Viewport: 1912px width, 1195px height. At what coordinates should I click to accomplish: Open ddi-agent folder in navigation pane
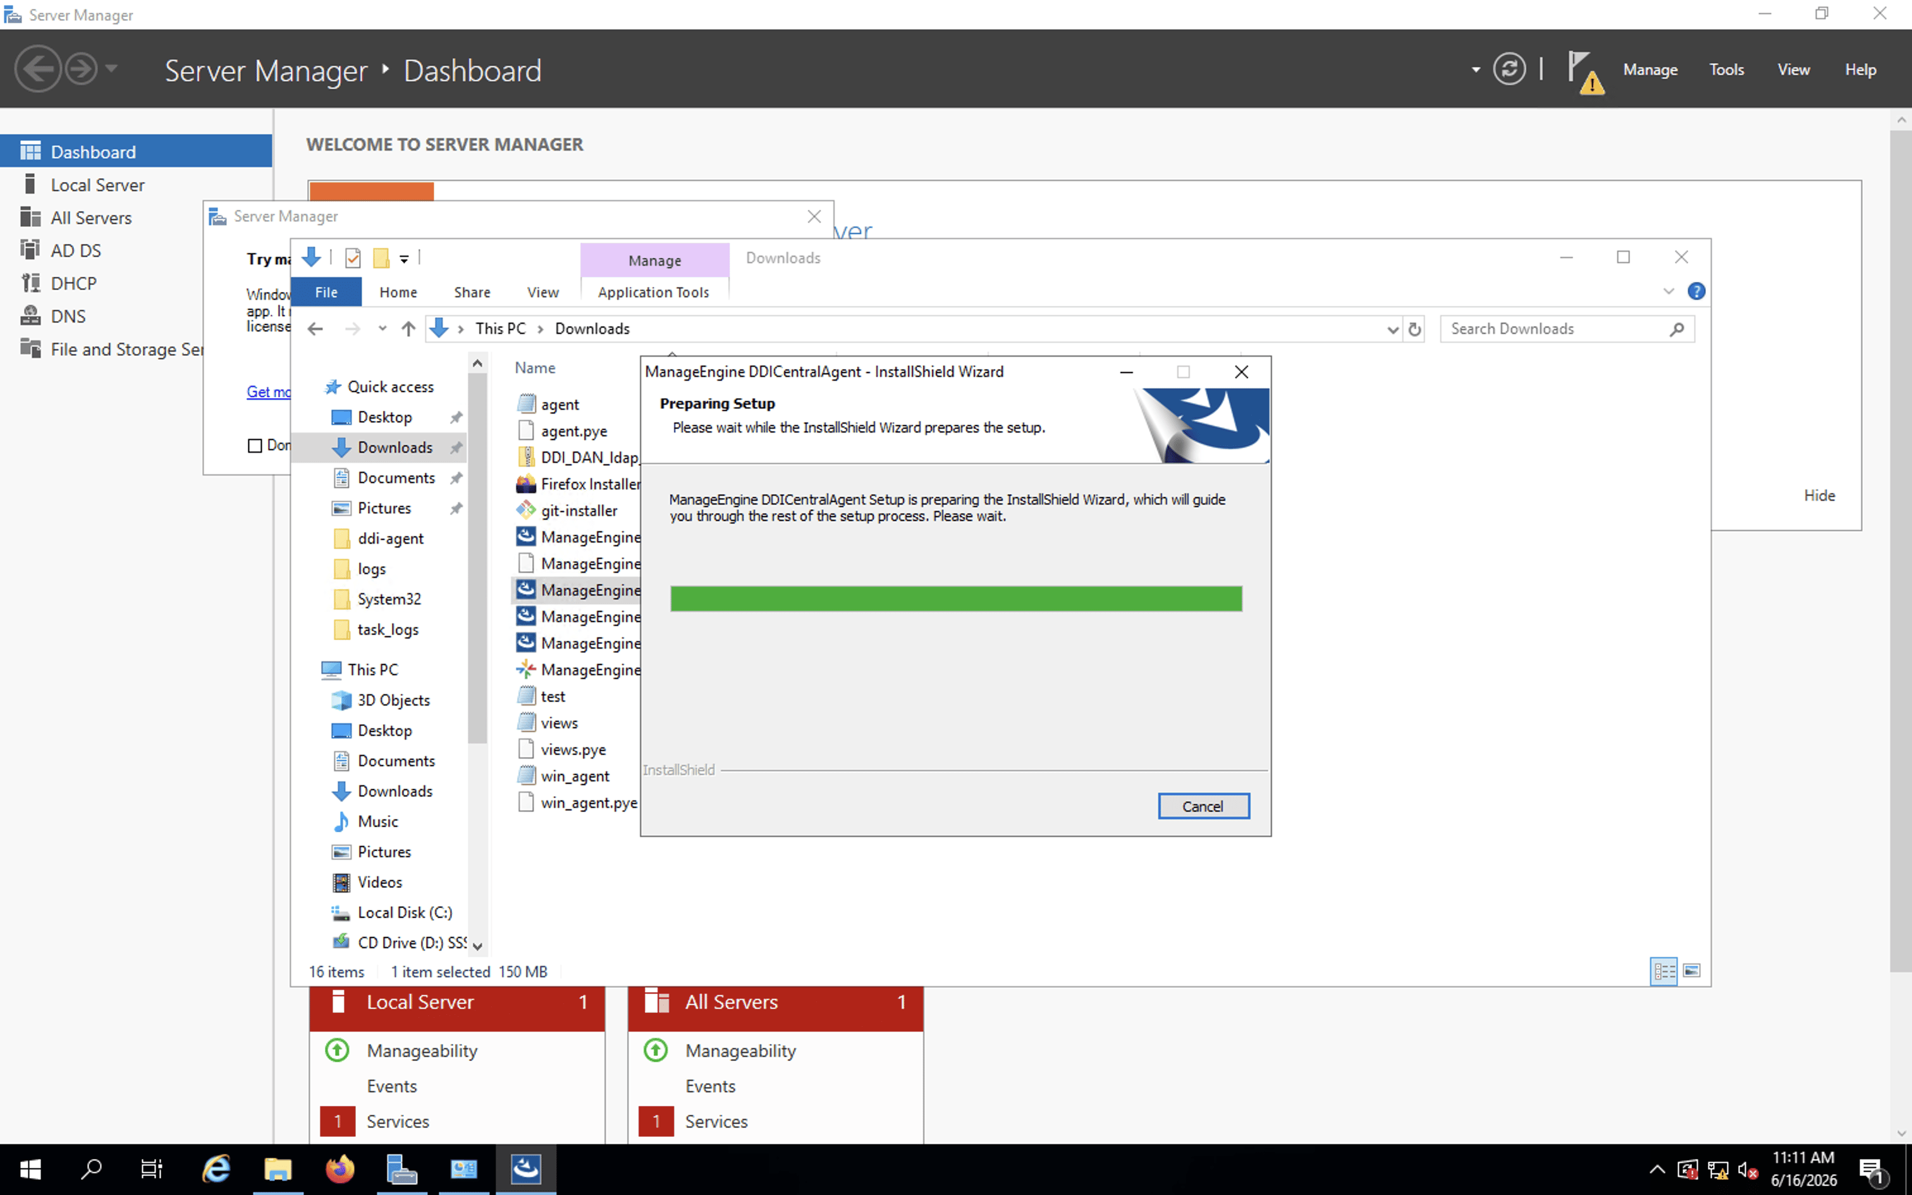tap(390, 538)
